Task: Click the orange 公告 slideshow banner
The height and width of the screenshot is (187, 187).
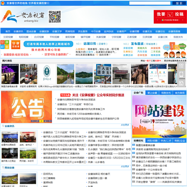Action: (26, 107)
